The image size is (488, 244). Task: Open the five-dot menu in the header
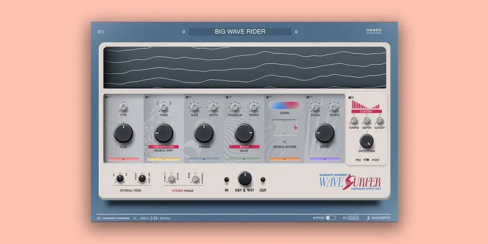[374, 31]
